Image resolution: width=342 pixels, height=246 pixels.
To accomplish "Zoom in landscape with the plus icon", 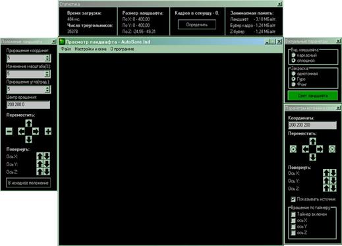I will click(48, 131).
